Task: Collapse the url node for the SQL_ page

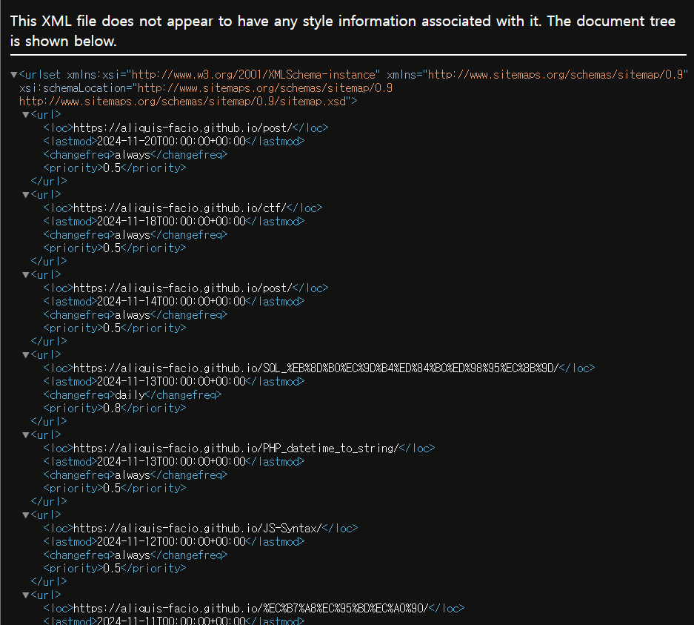Action: [26, 355]
